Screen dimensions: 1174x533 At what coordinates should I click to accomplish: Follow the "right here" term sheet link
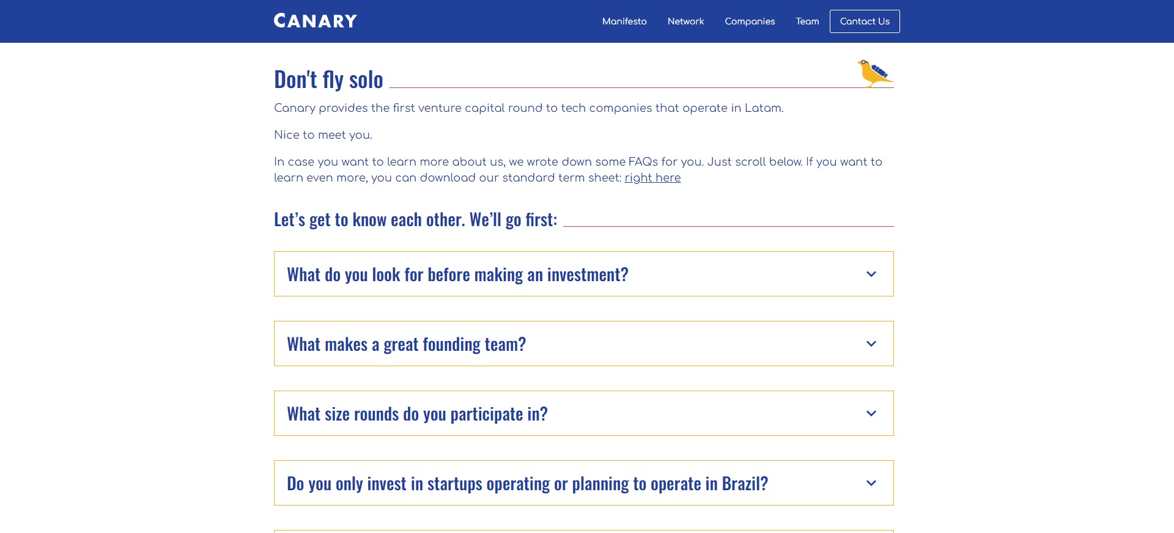pyautogui.click(x=652, y=178)
